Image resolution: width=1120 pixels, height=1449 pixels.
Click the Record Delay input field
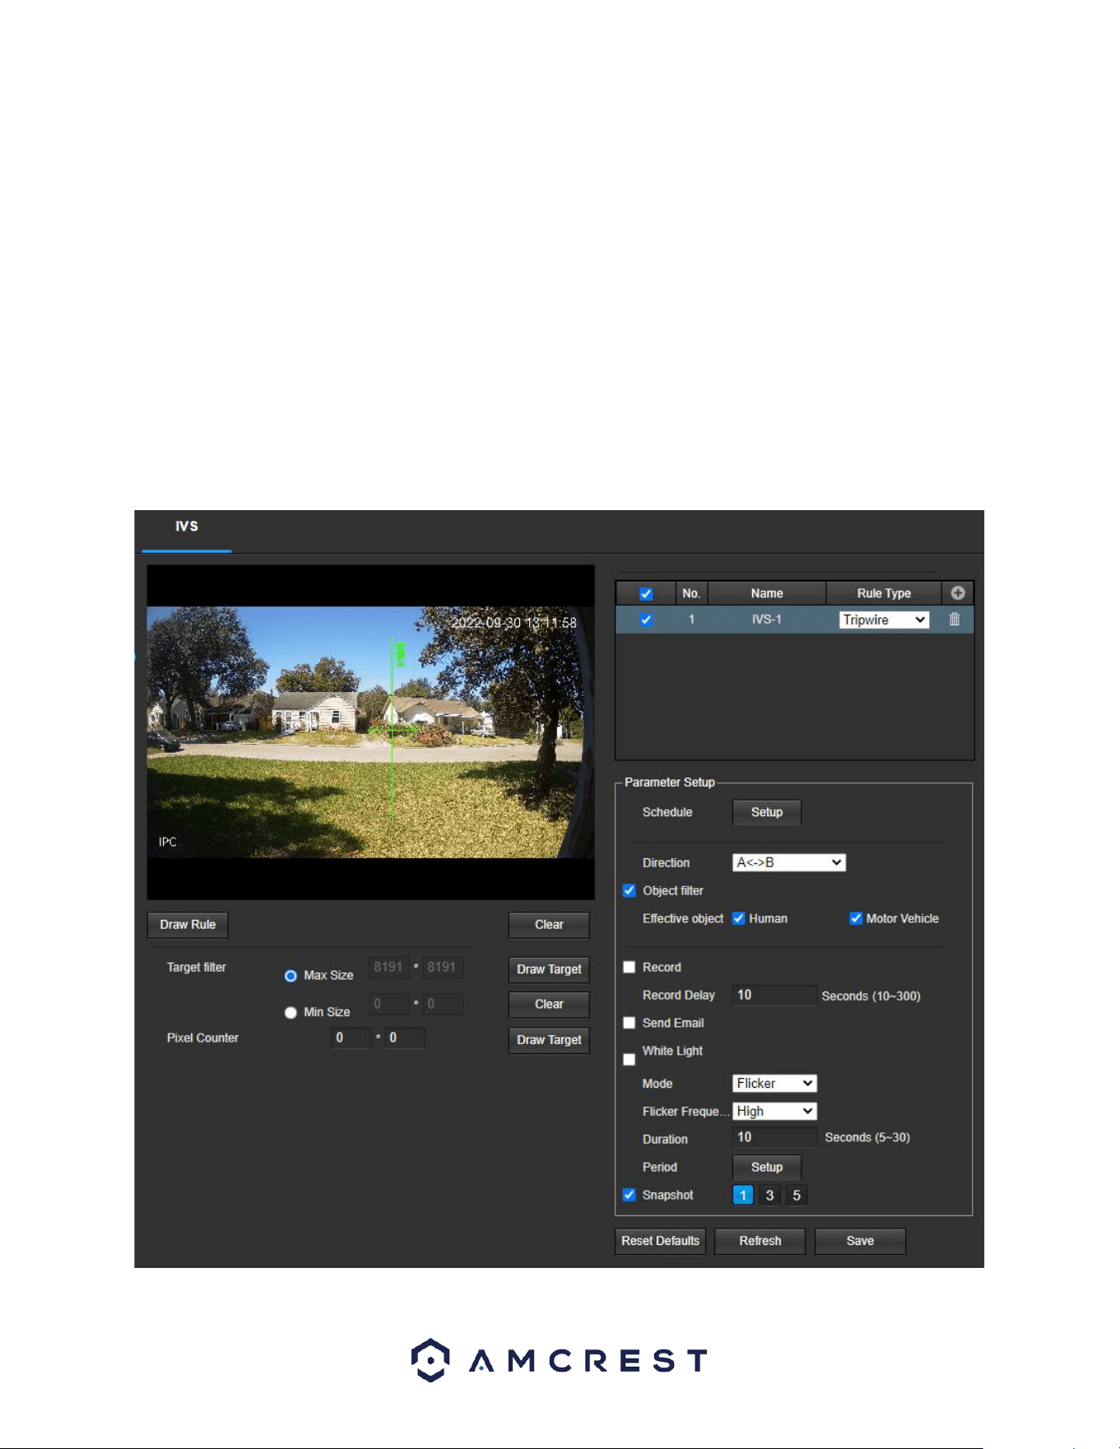point(774,995)
